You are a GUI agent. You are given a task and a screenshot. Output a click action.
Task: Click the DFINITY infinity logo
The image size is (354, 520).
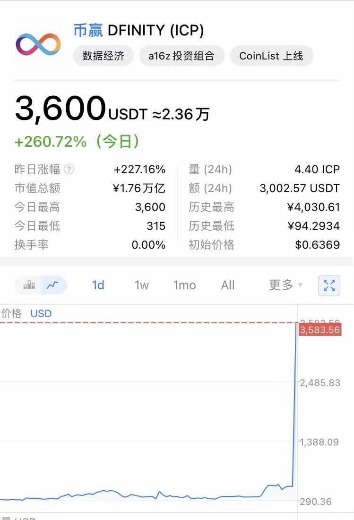click(x=38, y=44)
